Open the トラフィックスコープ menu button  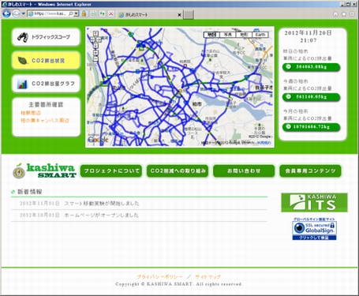pyautogui.click(x=46, y=37)
